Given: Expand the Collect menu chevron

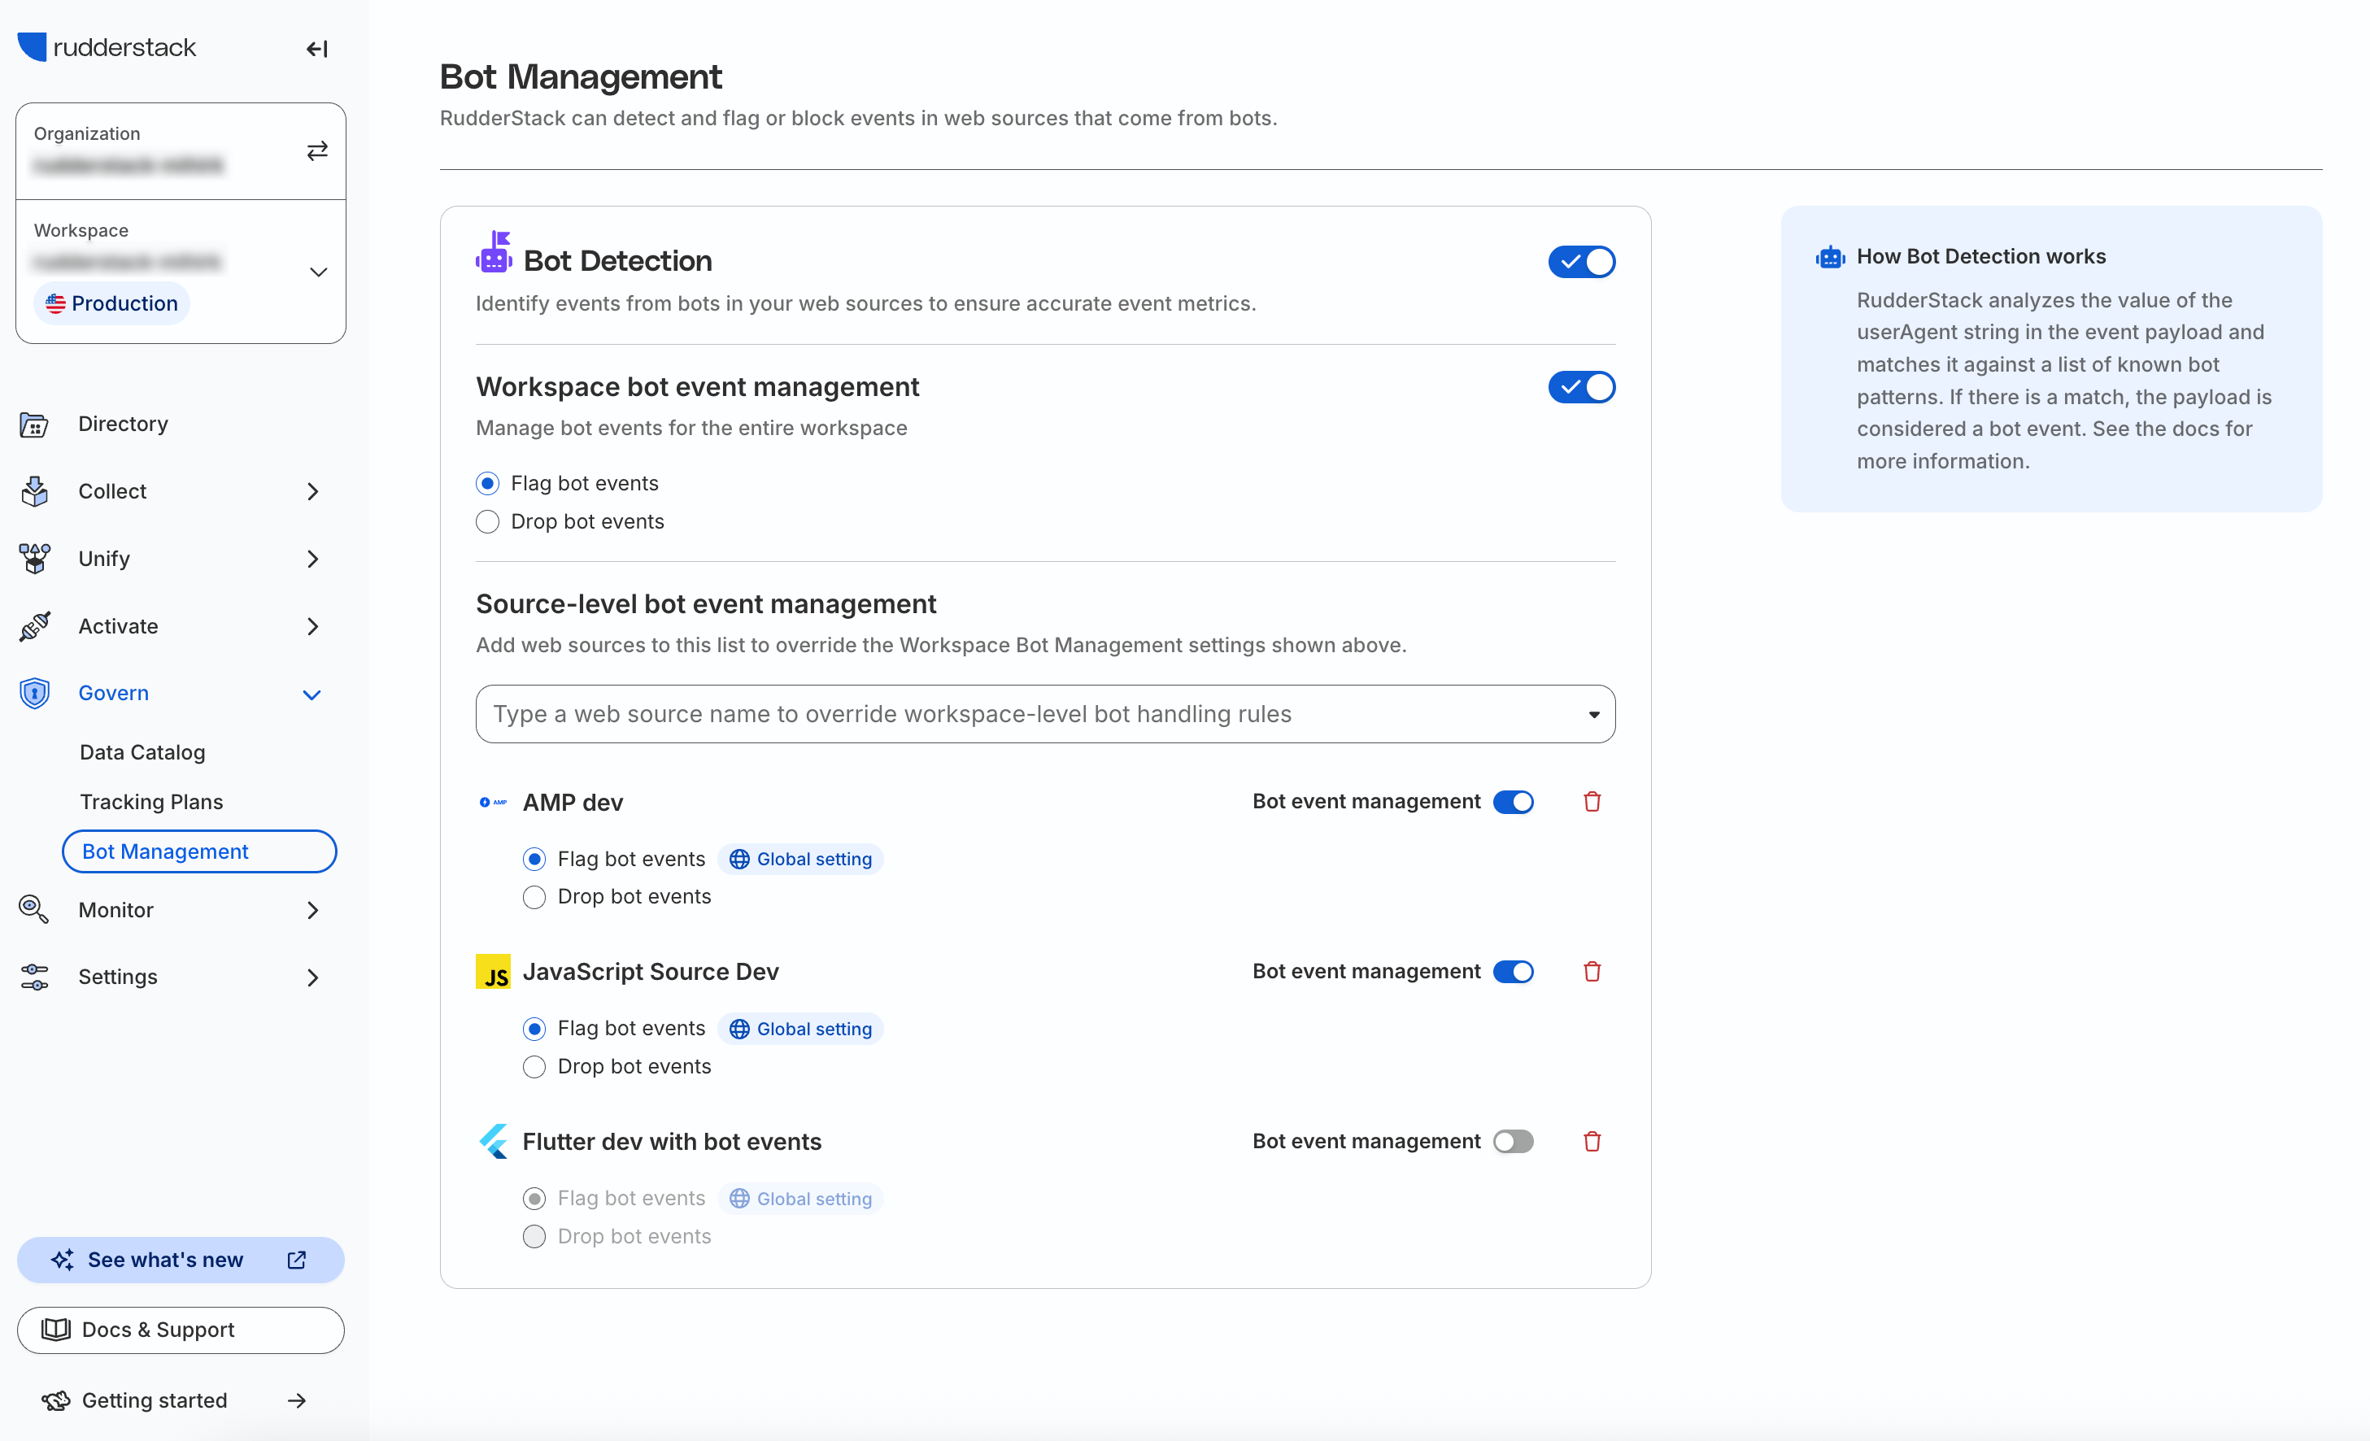Looking at the screenshot, I should [x=312, y=491].
